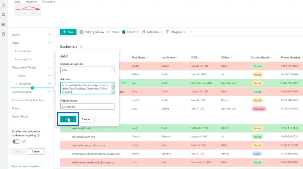303x169 pixels.
Task: Open ellipsis menu for Communication nav item
Action: coord(49,92)
